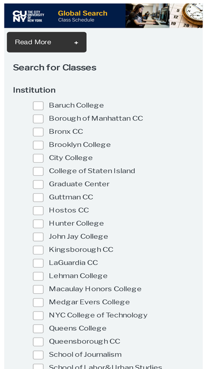207x369 pixels.
Task: Click the CUNY logo in header
Action: (x=28, y=16)
